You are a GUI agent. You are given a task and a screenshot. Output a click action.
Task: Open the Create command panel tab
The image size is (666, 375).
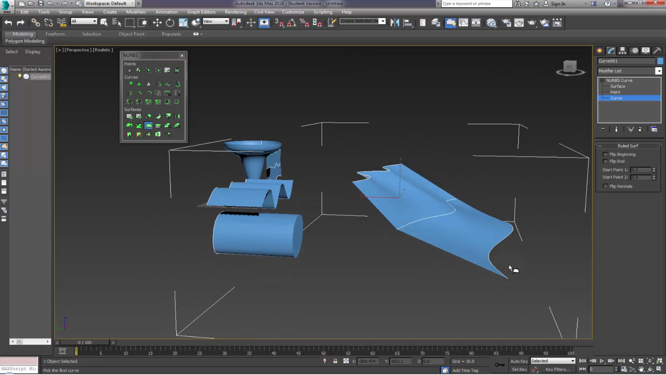click(x=599, y=51)
